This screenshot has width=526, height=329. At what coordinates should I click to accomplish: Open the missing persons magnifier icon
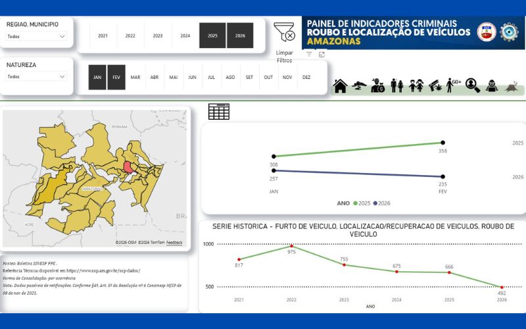click(x=473, y=86)
